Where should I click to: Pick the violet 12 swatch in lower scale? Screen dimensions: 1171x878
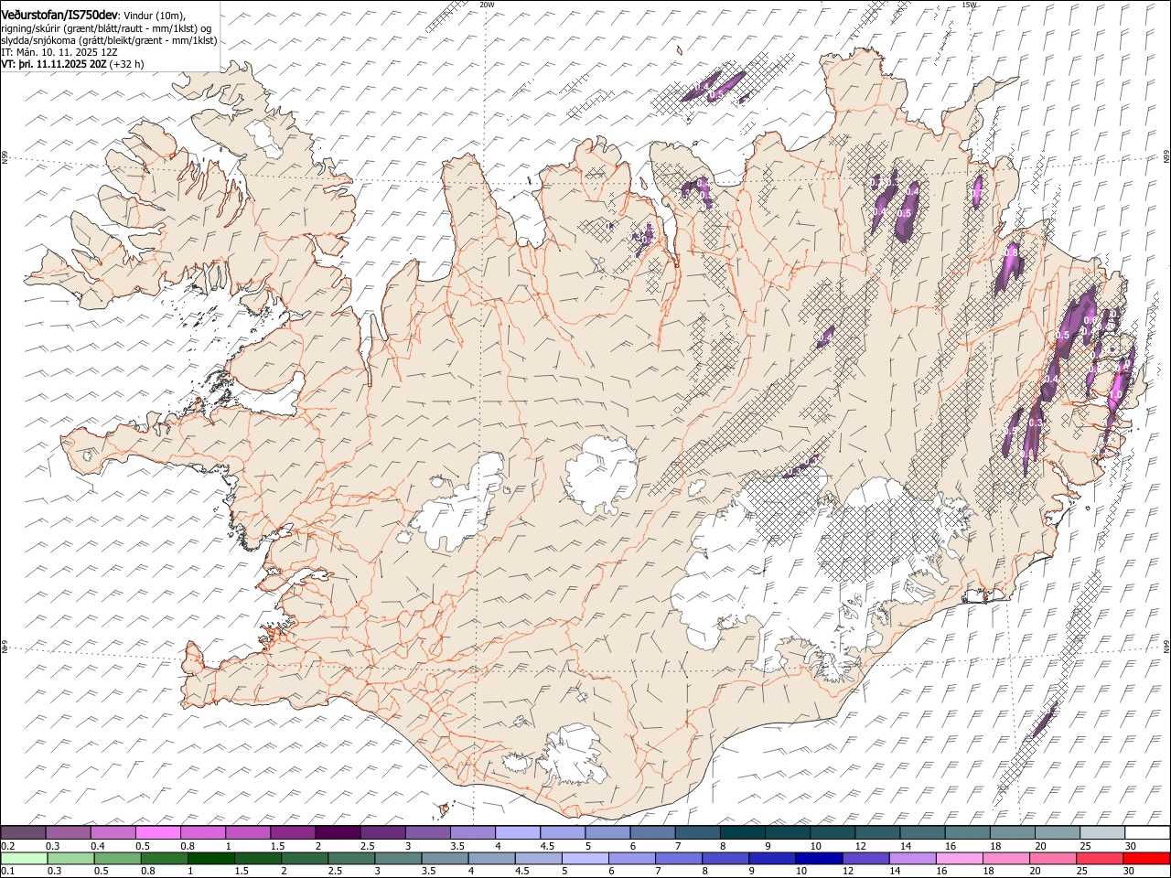click(865, 859)
